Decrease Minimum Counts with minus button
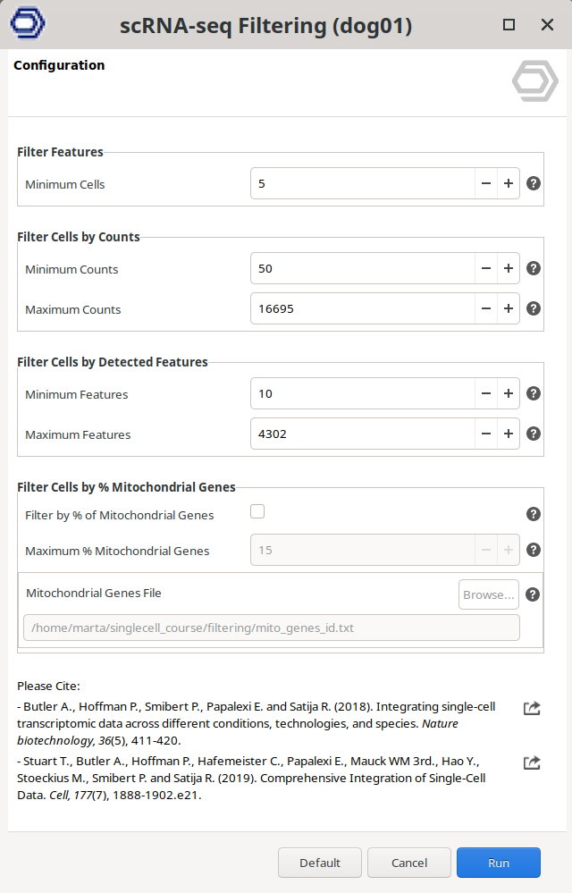Screen dimensions: 572x893 point(486,268)
